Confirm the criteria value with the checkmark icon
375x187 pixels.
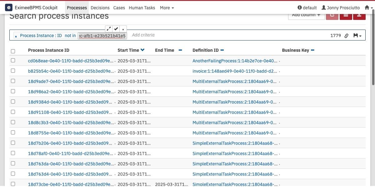[x=116, y=29]
